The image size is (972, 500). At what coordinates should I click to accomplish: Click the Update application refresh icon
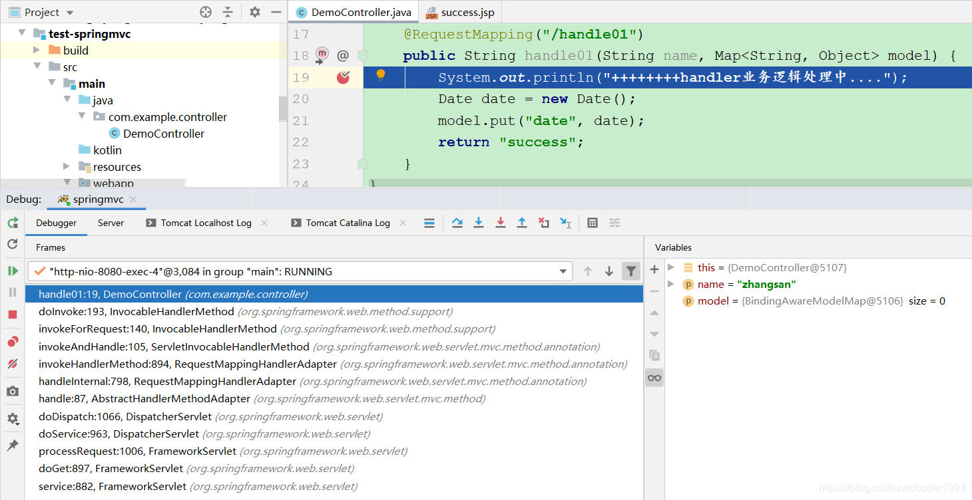13,244
